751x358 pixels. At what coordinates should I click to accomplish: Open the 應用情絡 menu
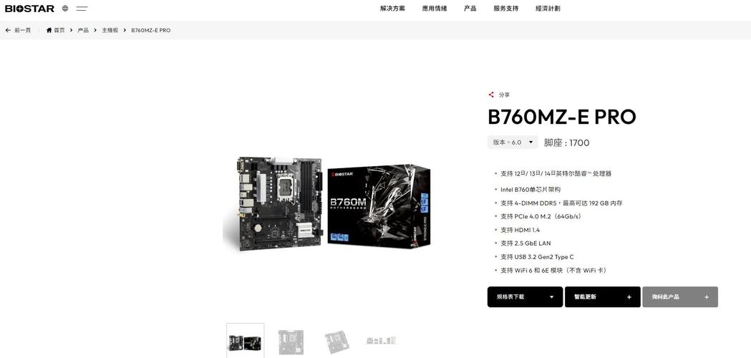pos(435,9)
